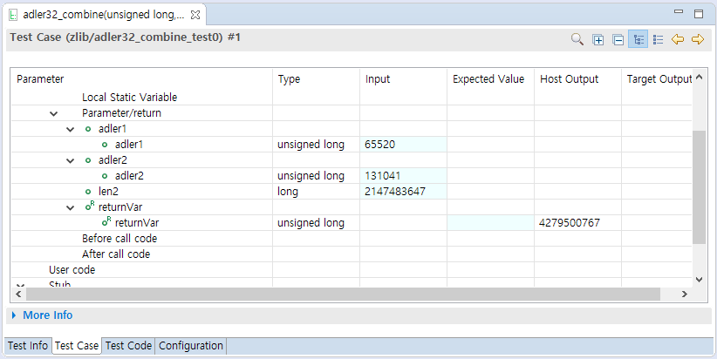Close the adler32_combine editor tab
717x359 pixels.
195,16
